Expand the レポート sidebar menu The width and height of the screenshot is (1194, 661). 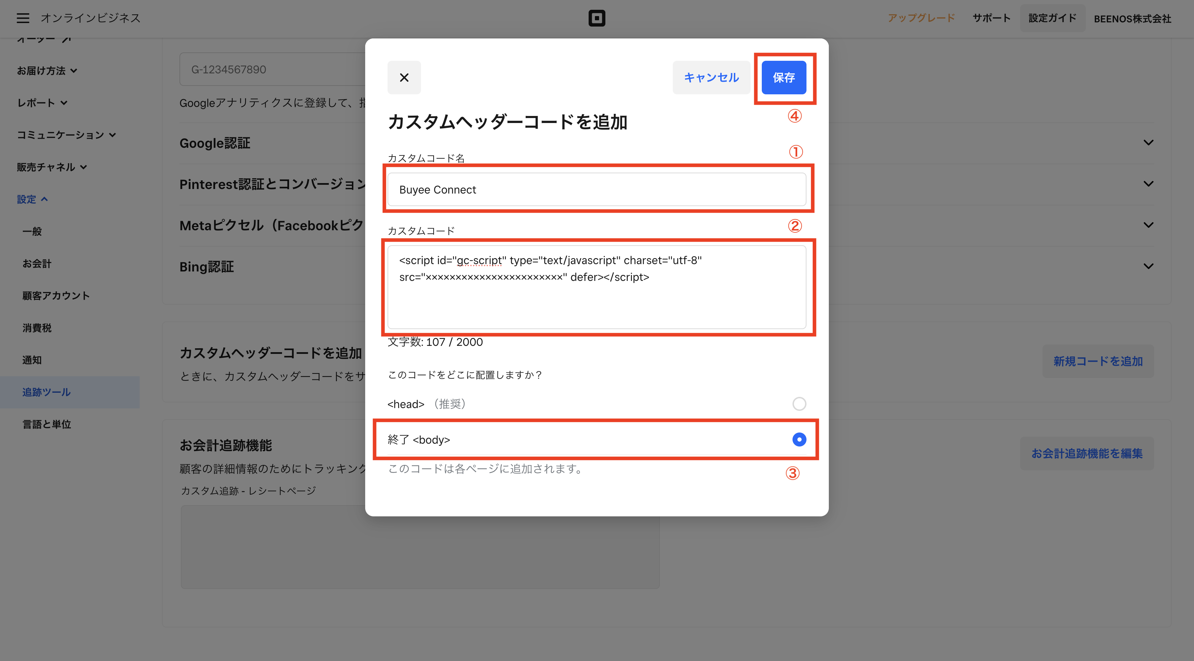(x=42, y=102)
